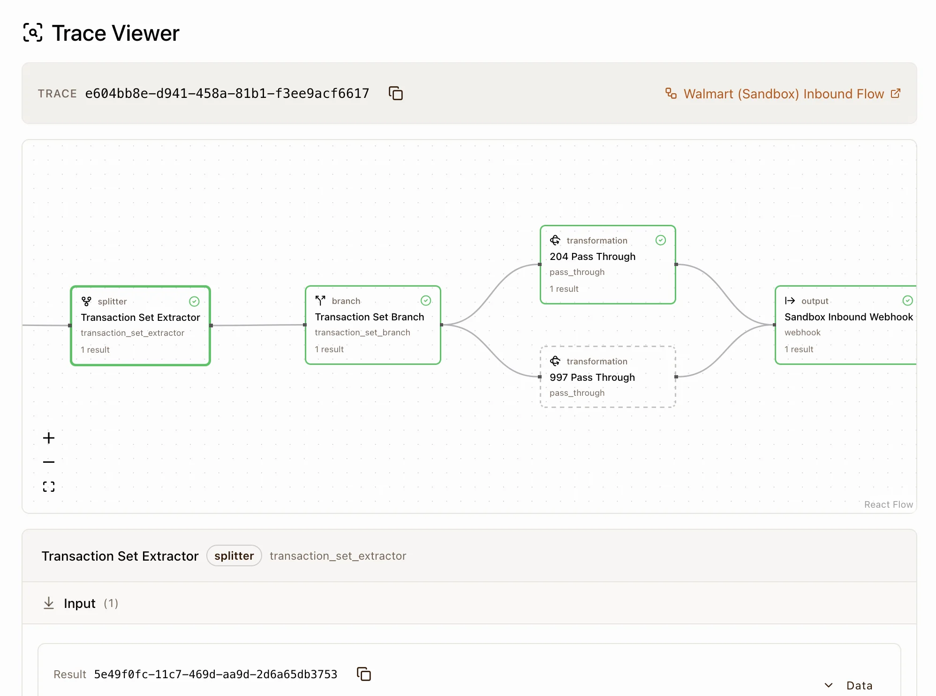Image resolution: width=936 pixels, height=696 pixels.
Task: Click the external link icon beside Inbound Flow
Action: click(x=895, y=93)
